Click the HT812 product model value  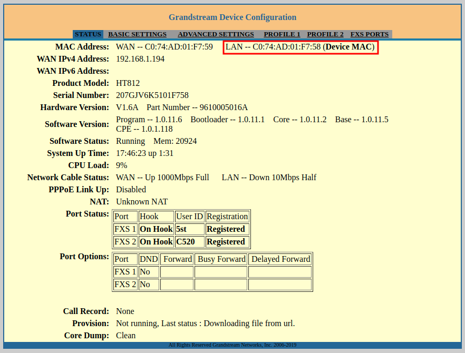tap(128, 83)
